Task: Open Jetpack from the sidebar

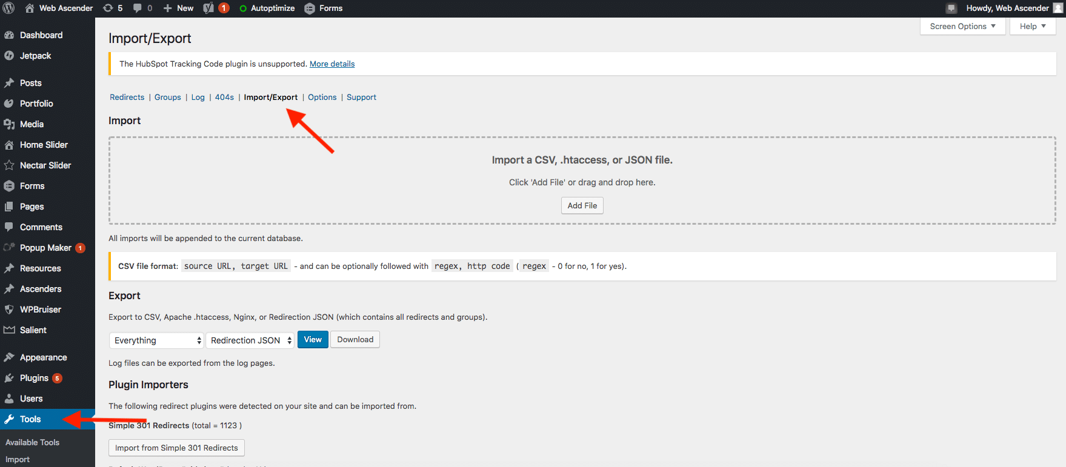Action: [35, 56]
